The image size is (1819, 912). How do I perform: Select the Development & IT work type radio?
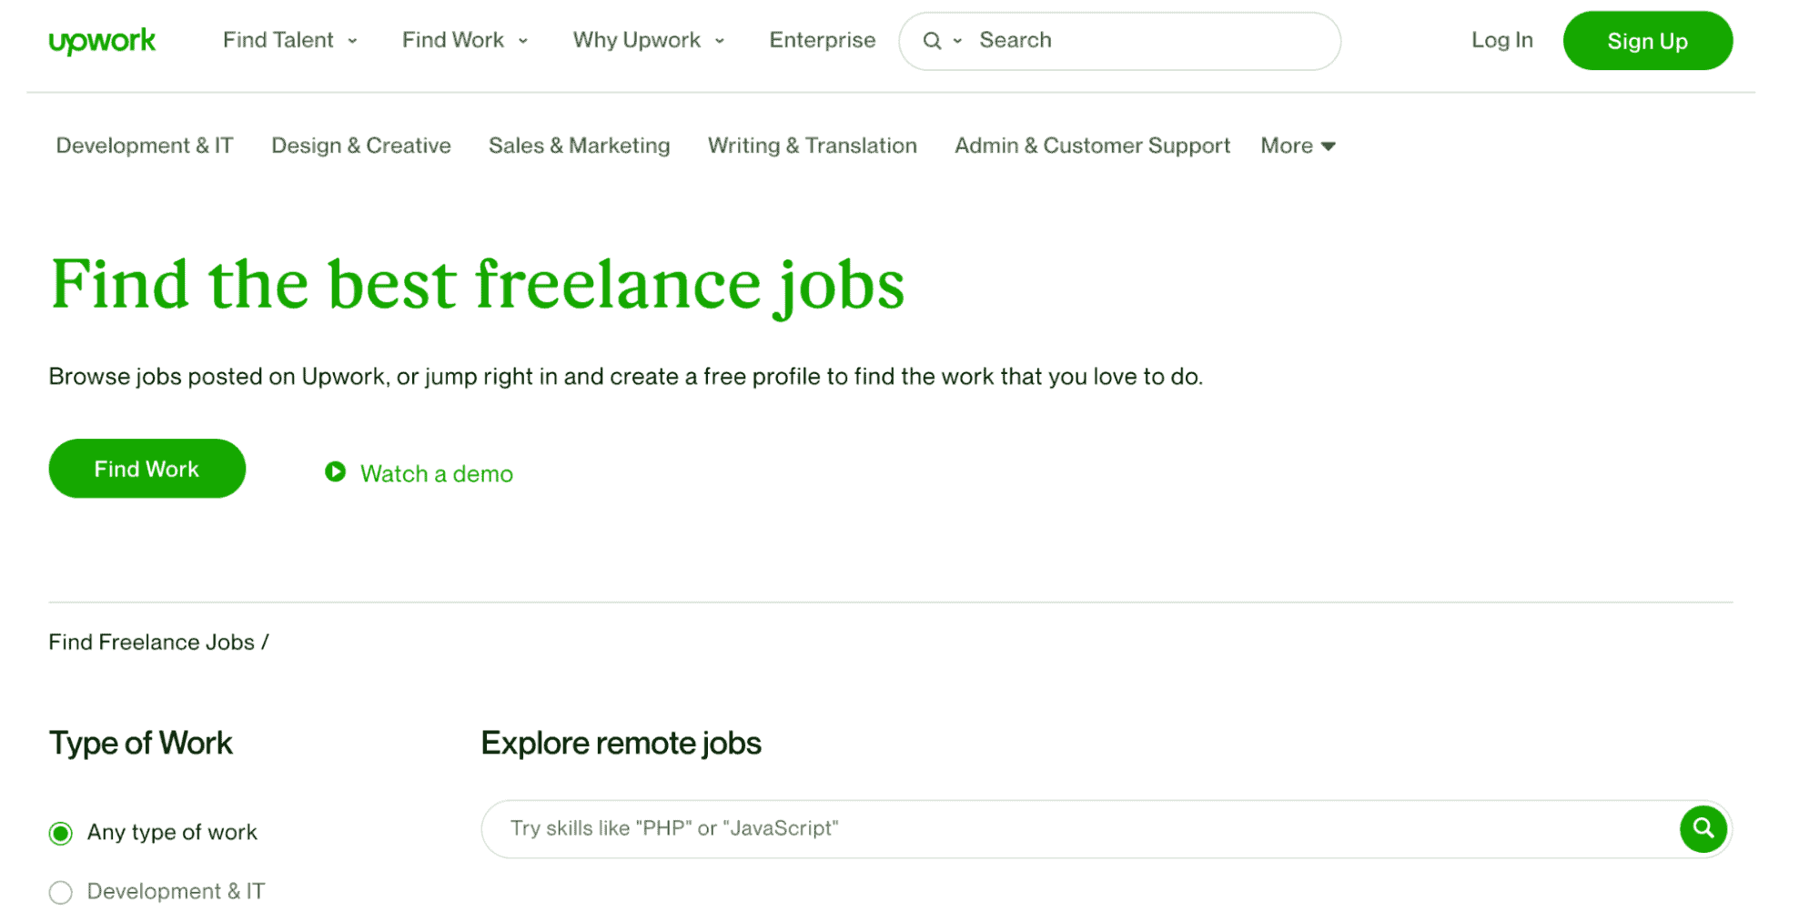(x=61, y=892)
